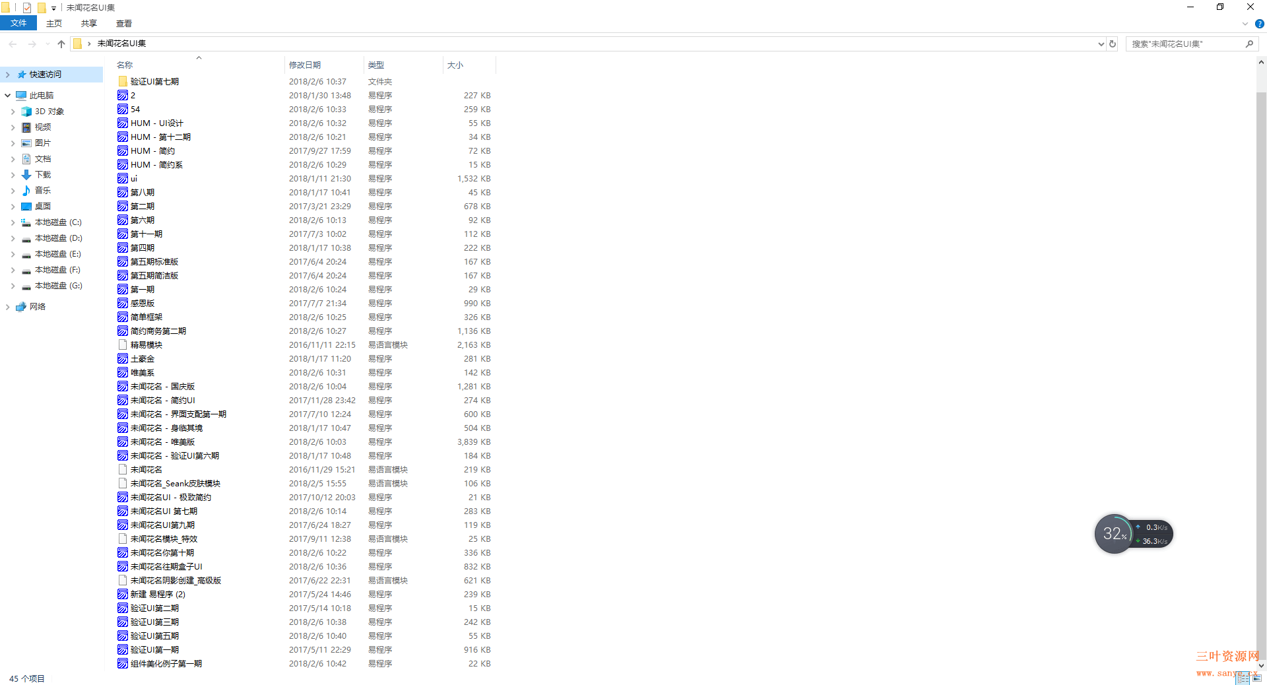Open the 文件 menu
The width and height of the screenshot is (1267, 685).
click(18, 23)
